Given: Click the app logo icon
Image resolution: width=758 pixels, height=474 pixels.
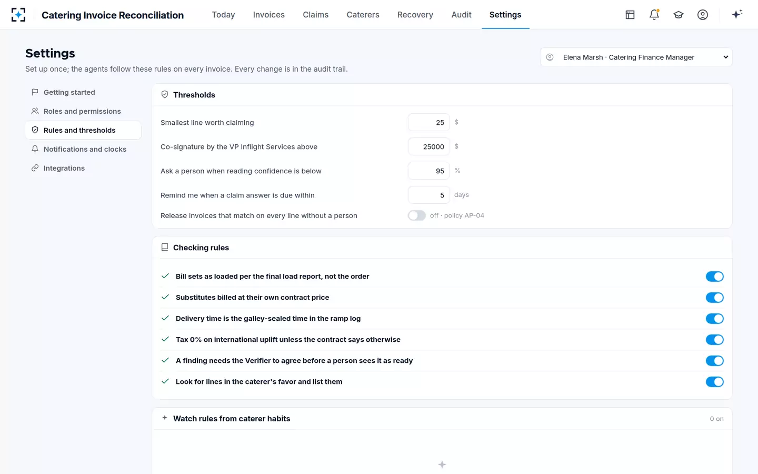Looking at the screenshot, I should (18, 15).
